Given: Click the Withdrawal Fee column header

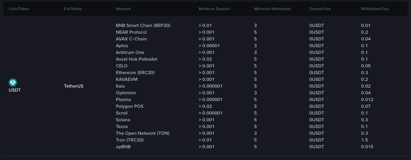Looking at the screenshot, I should (375, 9).
